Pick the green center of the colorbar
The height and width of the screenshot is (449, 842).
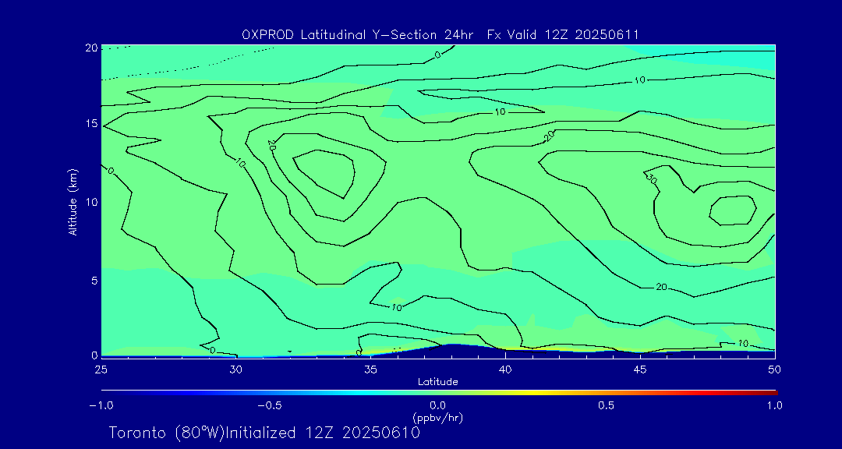point(437,393)
